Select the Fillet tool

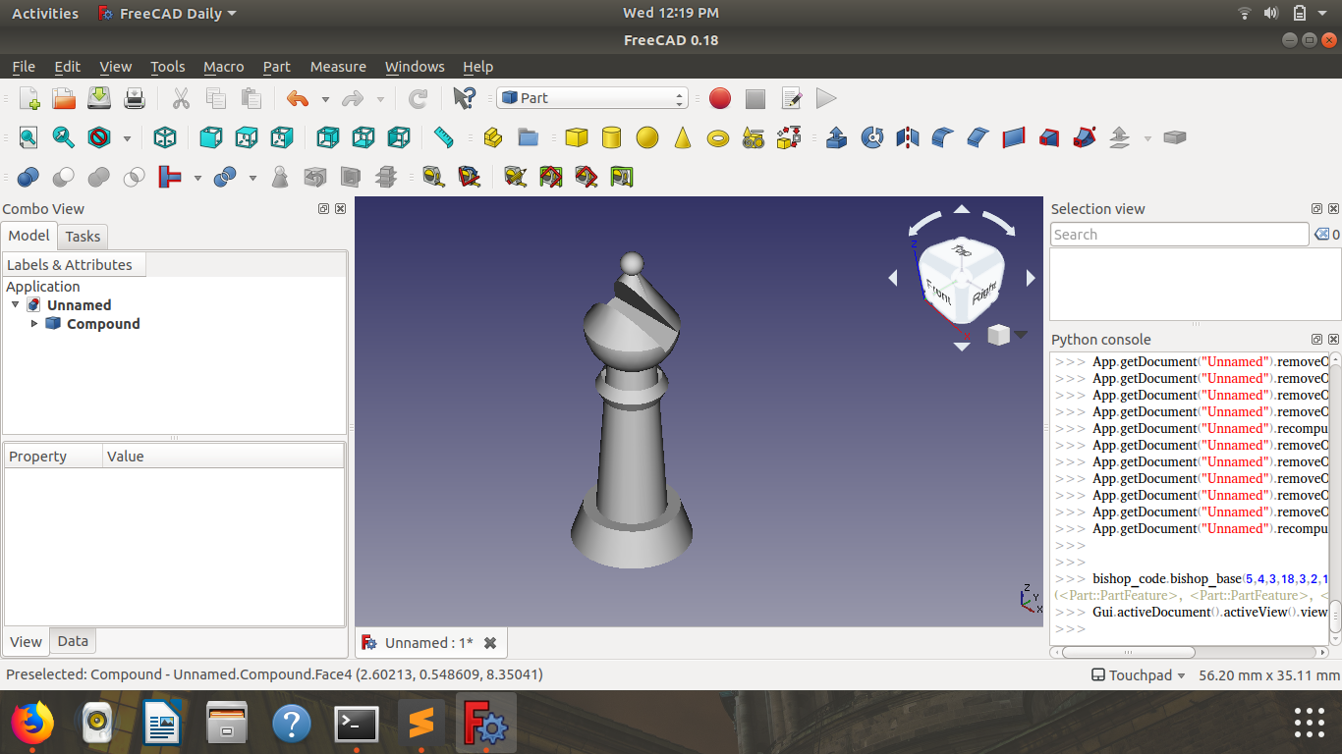click(943, 137)
